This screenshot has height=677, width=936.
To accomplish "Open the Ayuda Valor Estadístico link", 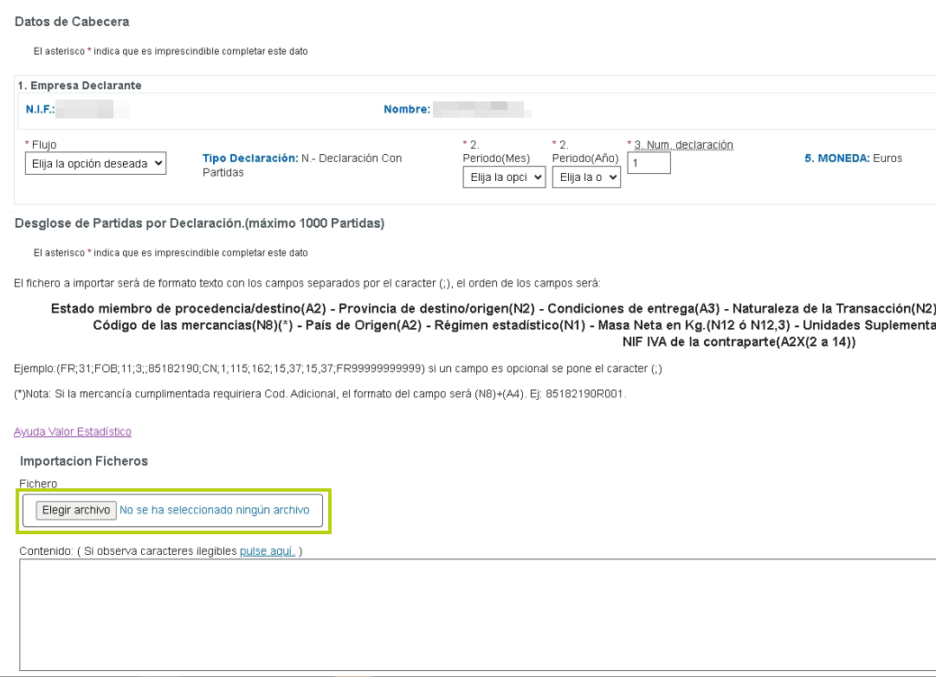I will click(73, 431).
